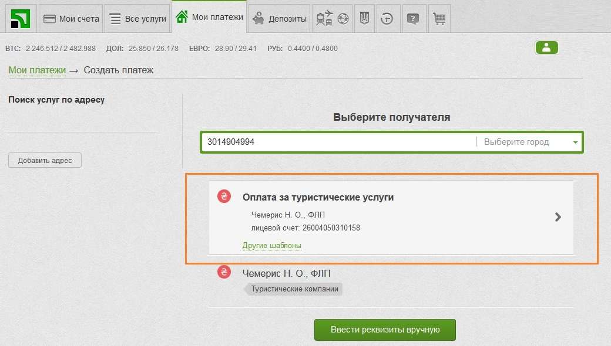Screen dimensions: 611x346
Task: Open the shopping cart icon
Action: pyautogui.click(x=439, y=19)
